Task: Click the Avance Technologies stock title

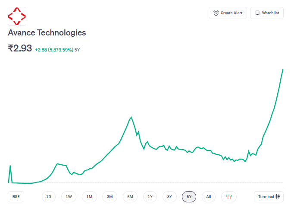Action: pos(47,33)
